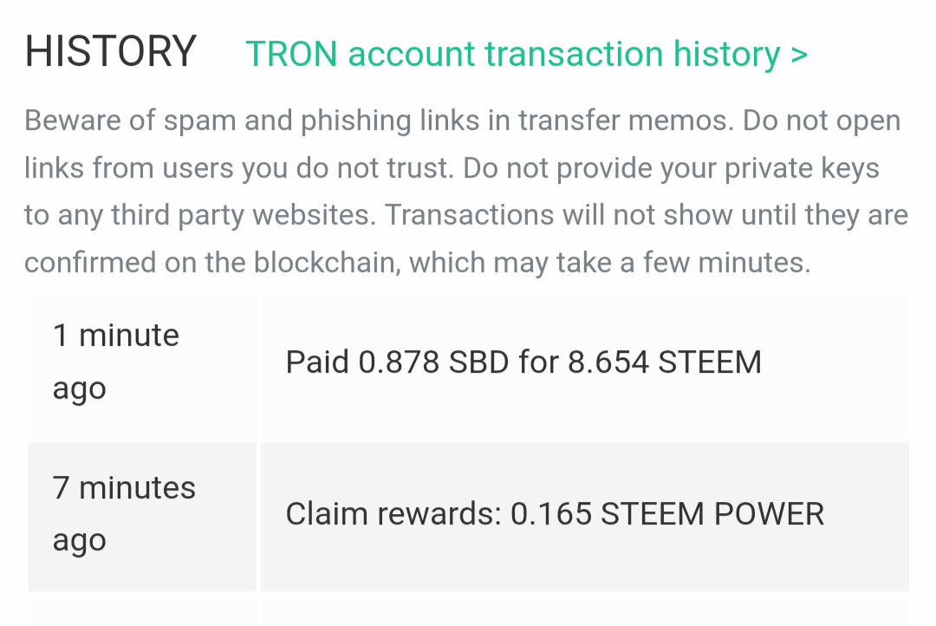This screenshot has height=626, width=936.
Task: Click the '0.878 SBD' paid amount
Action: (433, 362)
